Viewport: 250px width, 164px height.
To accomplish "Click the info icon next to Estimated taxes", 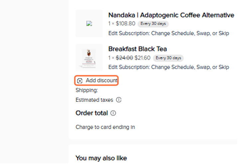I will pos(119,100).
